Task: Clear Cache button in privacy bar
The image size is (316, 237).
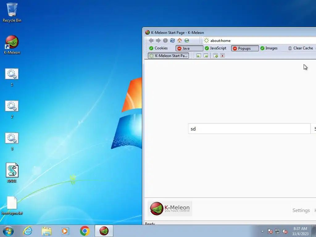Action: [301, 48]
